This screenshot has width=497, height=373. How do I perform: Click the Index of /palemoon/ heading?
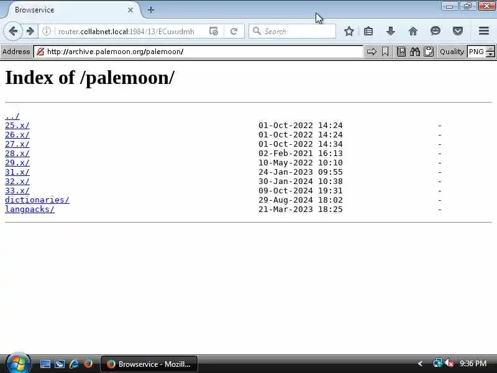coord(89,78)
